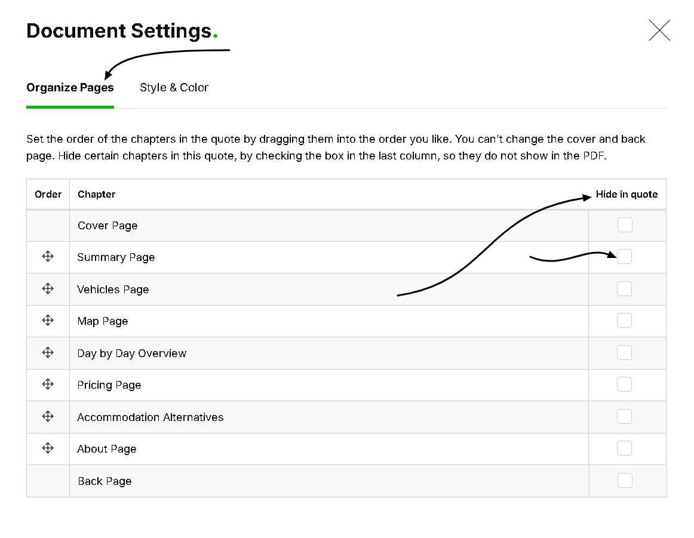
Task: Enable hide for Day by Day Overview
Action: pyautogui.click(x=625, y=353)
